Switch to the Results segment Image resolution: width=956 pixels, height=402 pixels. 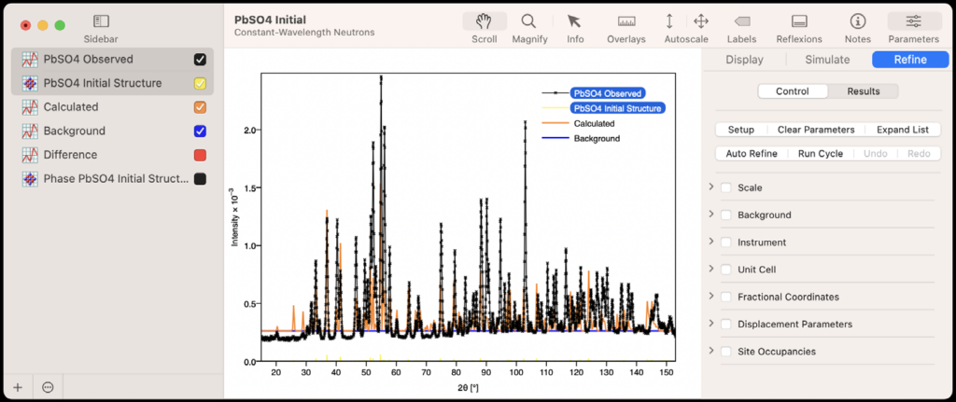[x=864, y=91]
